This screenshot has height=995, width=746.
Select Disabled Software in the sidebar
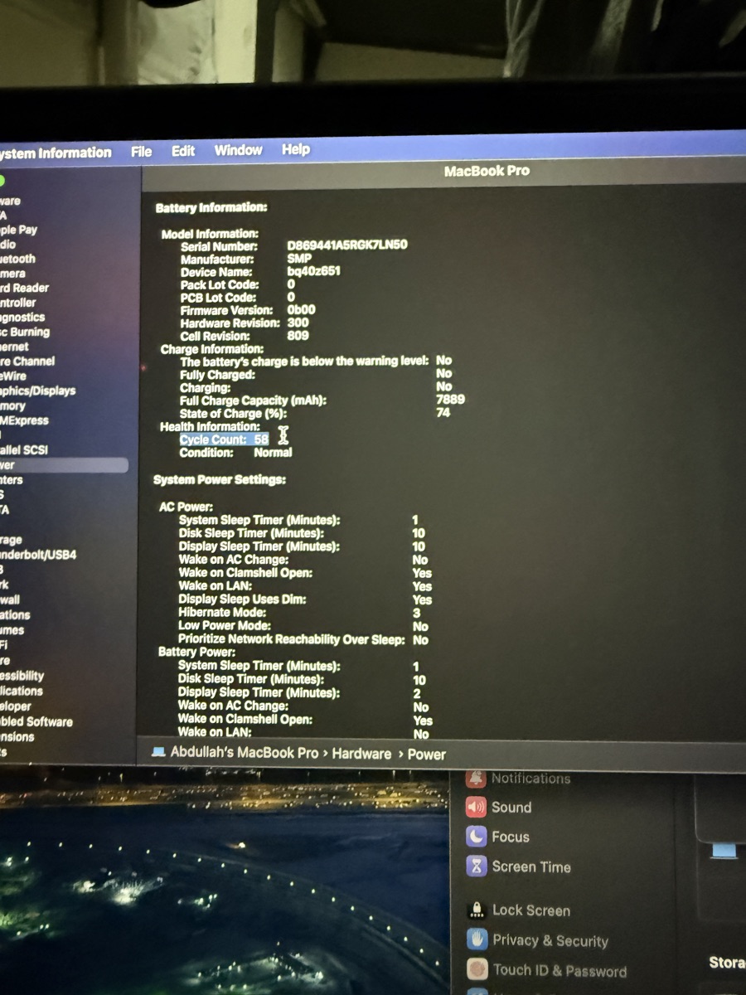(x=36, y=721)
